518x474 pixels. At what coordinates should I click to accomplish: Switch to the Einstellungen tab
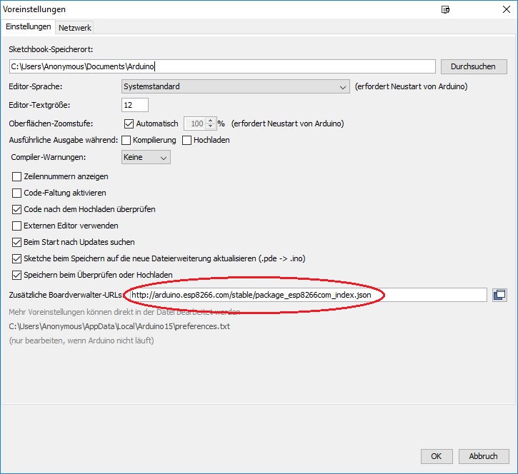(28, 26)
